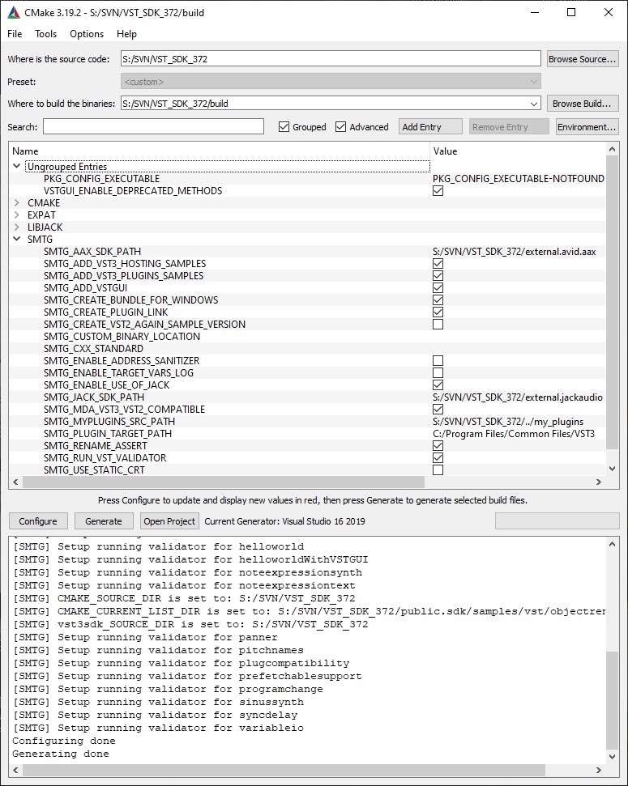Viewport: 628px width, 786px height.
Task: Open the Tools menu
Action: [45, 33]
